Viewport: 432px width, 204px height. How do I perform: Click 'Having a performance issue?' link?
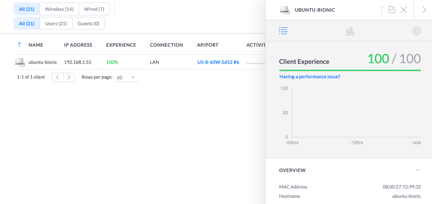tap(310, 77)
